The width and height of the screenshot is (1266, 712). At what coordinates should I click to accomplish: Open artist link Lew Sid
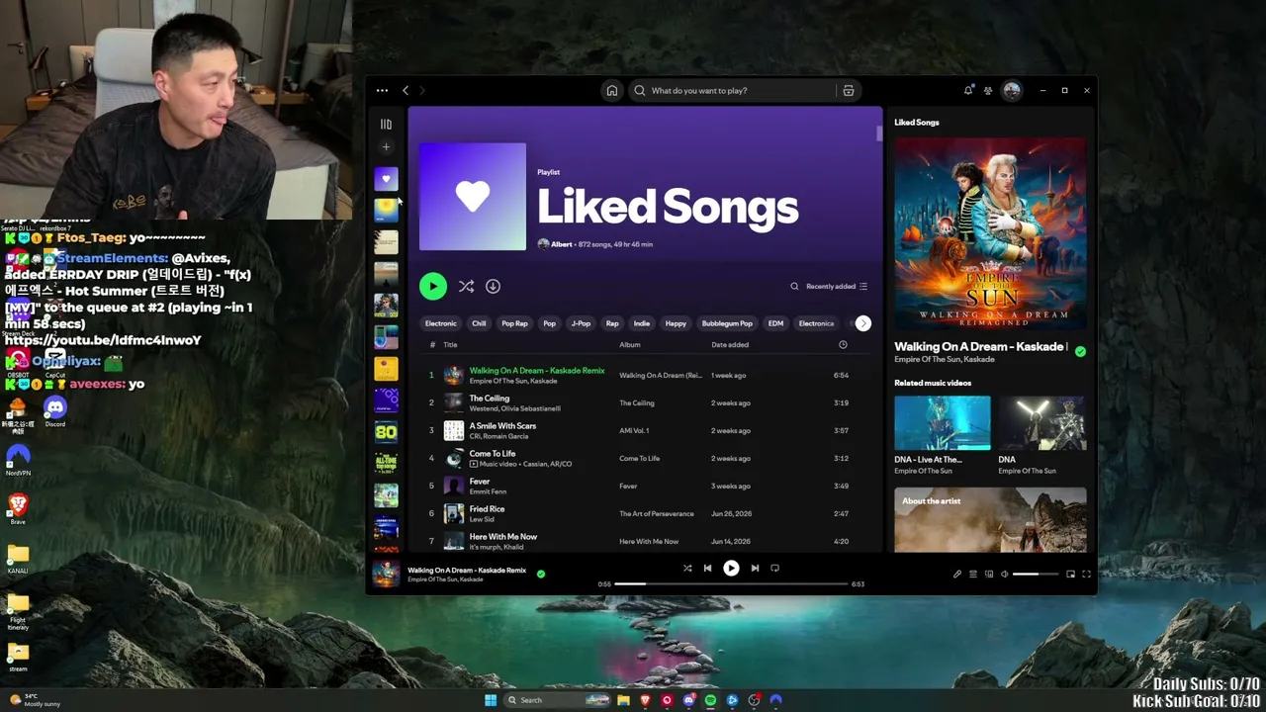click(x=482, y=519)
